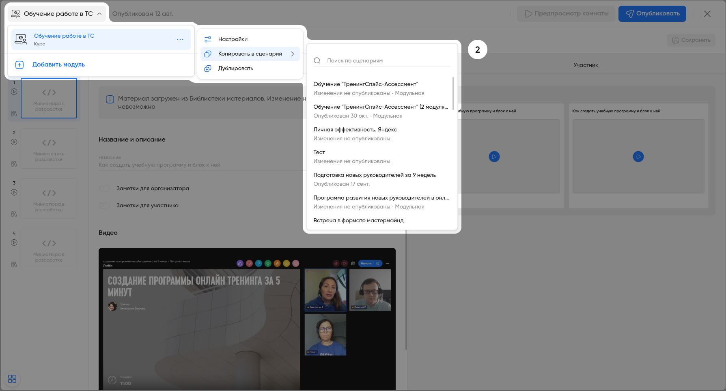
Task: Click the scenario list scrollbar
Action: click(453, 93)
